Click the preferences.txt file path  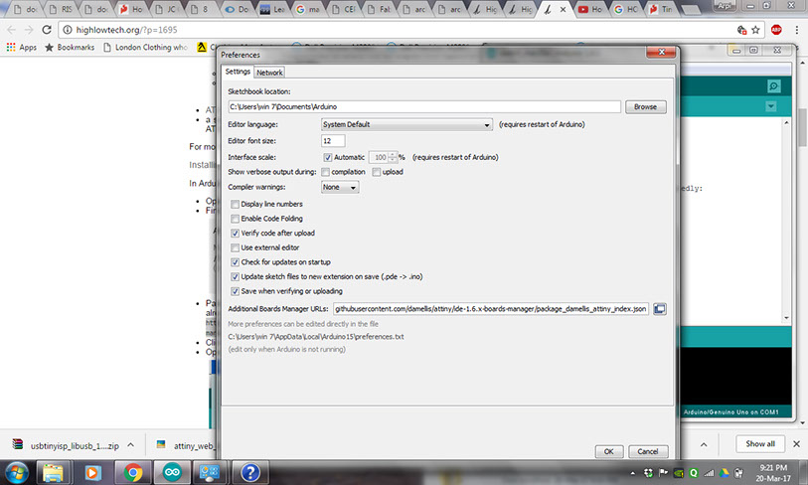click(316, 337)
